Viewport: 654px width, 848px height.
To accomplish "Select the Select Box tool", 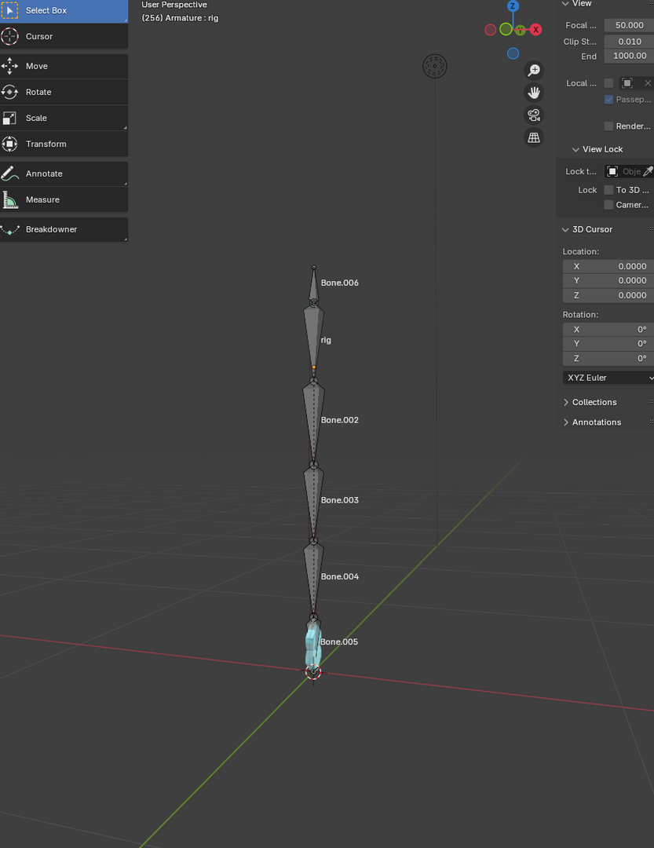I will pyautogui.click(x=64, y=11).
